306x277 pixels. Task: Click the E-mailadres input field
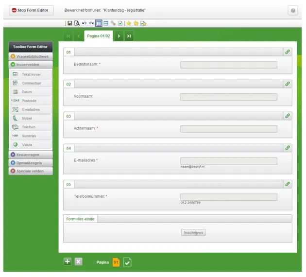tap(229, 161)
